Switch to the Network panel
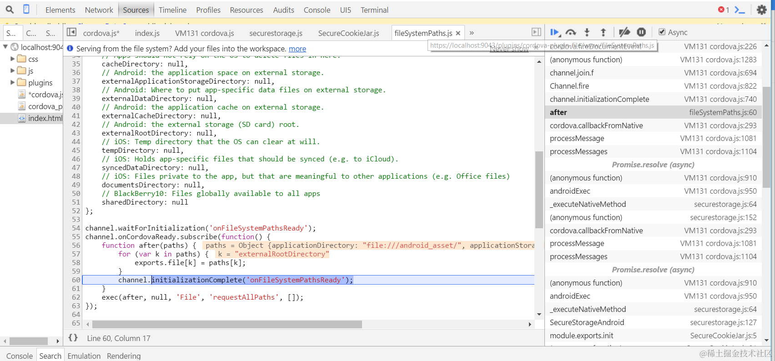775x361 pixels. tap(99, 10)
